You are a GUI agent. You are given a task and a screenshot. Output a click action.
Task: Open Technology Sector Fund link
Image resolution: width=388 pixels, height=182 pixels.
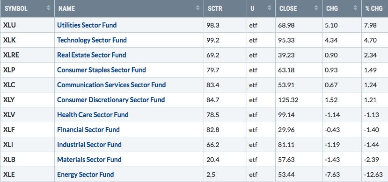(x=92, y=40)
